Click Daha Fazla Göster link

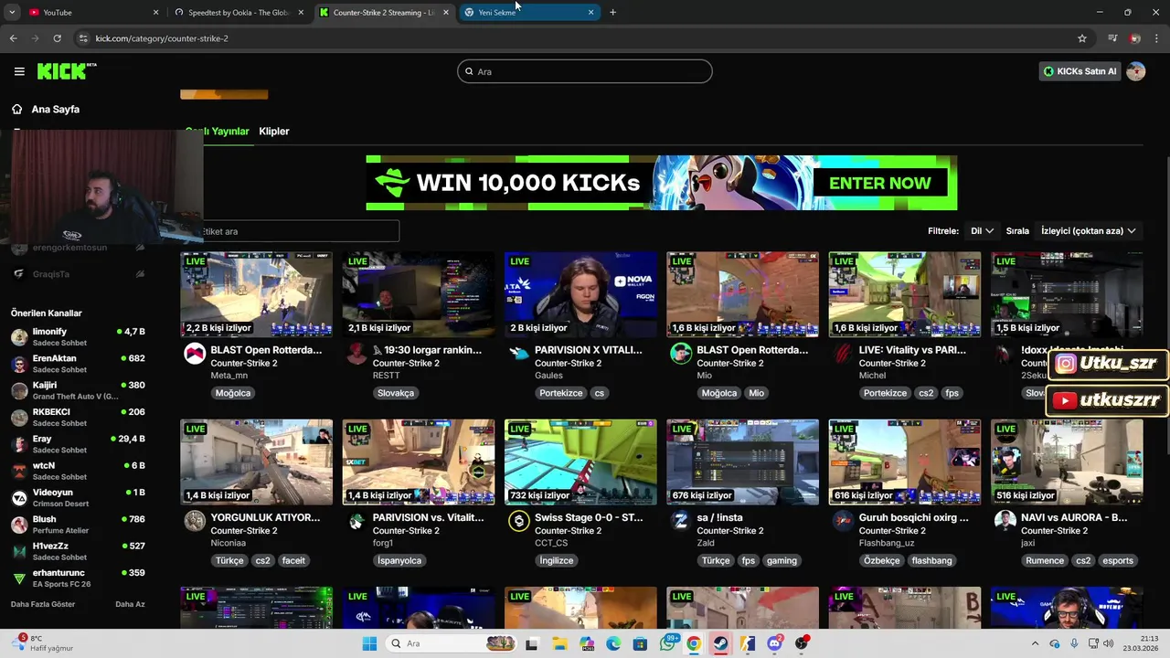[43, 604]
